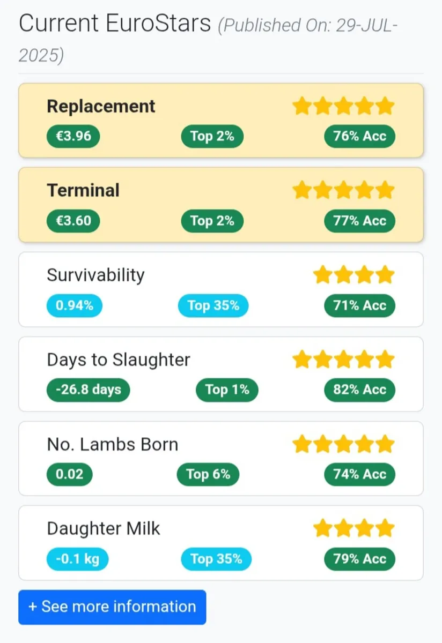This screenshot has height=643, width=442.
Task: Click the -0.1 kg Daughter Milk badge
Action: click(77, 559)
